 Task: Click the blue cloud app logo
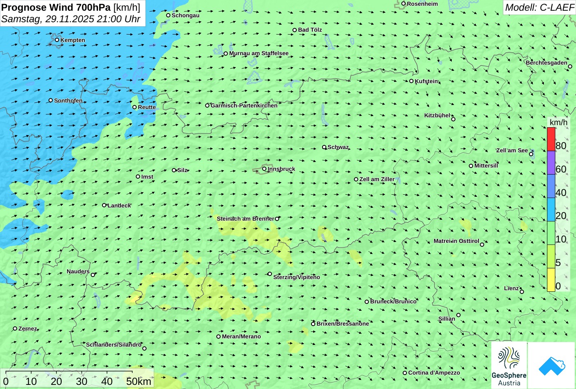pos(551,366)
